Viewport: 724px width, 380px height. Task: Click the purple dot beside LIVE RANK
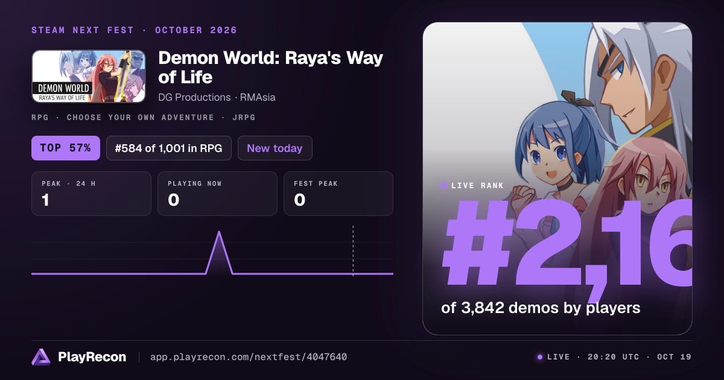[444, 186]
